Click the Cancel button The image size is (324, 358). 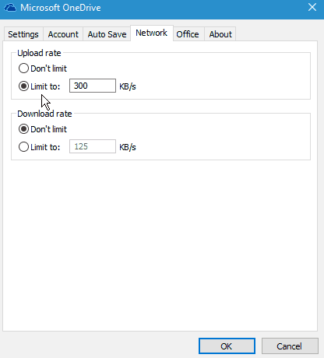(290, 346)
